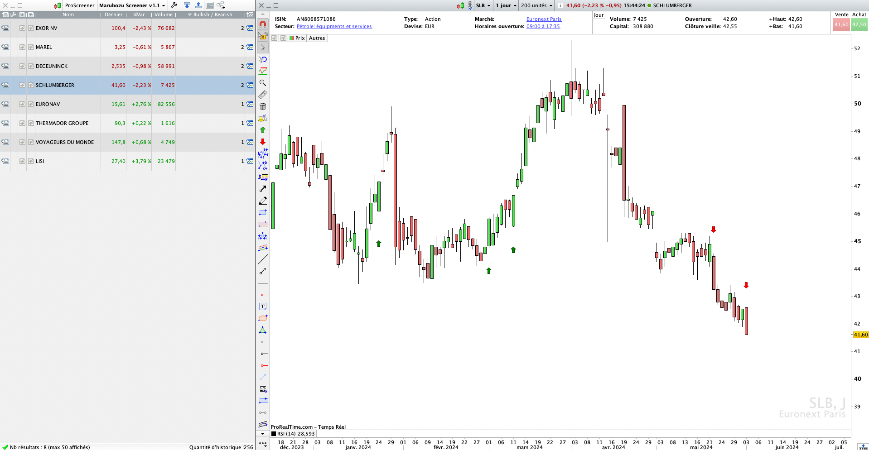Select the diagonal trend line tool
Image resolution: width=869 pixels, height=450 pixels.
pyautogui.click(x=263, y=259)
